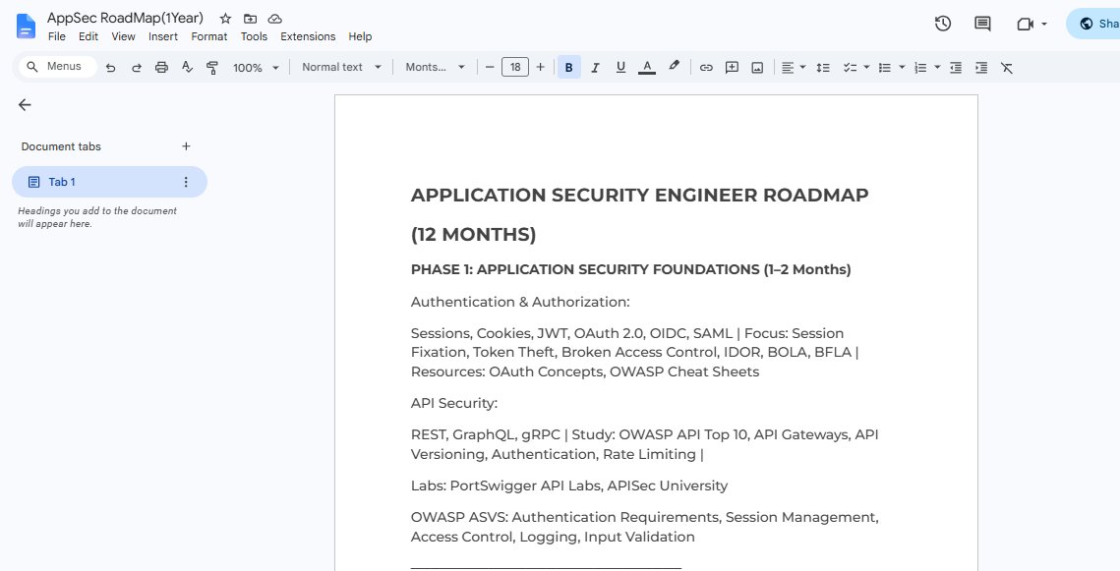Click the PHASE 1 heading line

tap(630, 269)
